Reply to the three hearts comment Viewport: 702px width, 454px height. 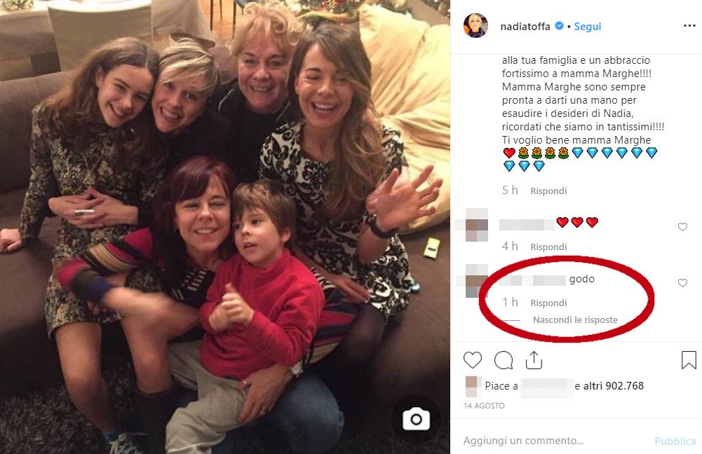coord(548,247)
